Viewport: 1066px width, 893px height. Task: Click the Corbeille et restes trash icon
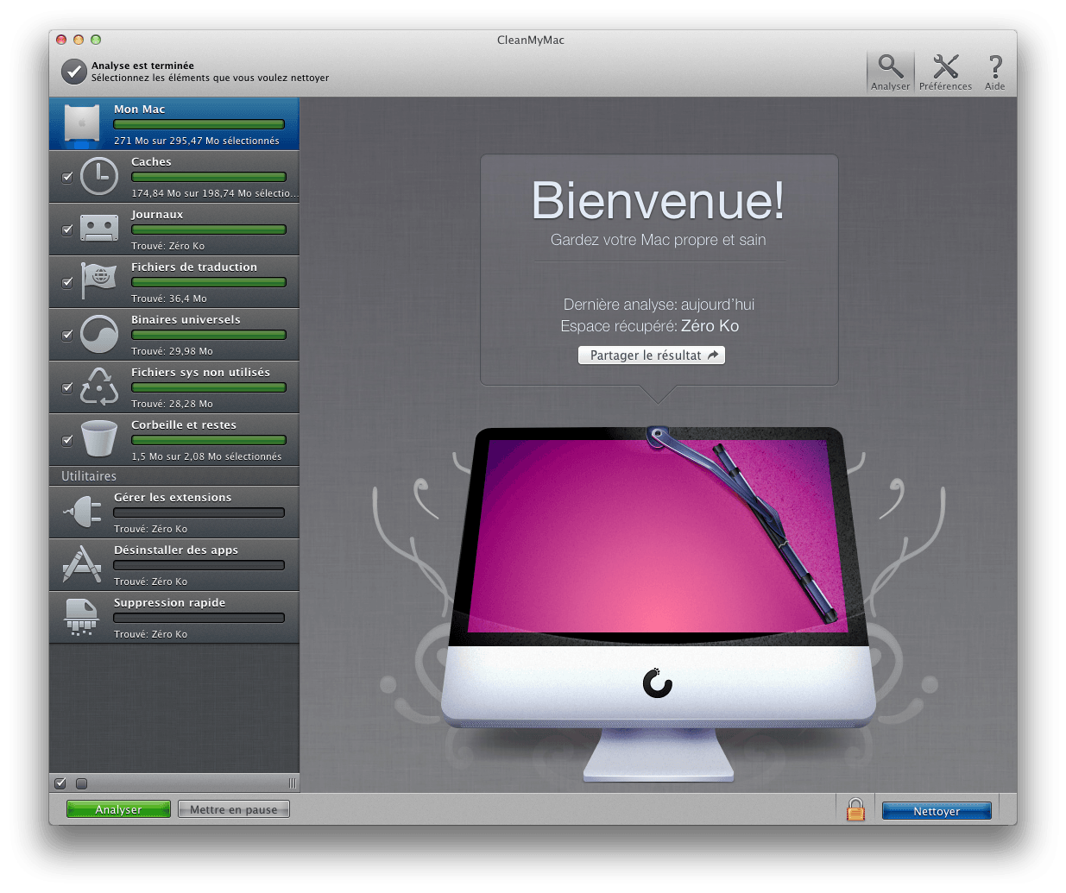coord(99,439)
